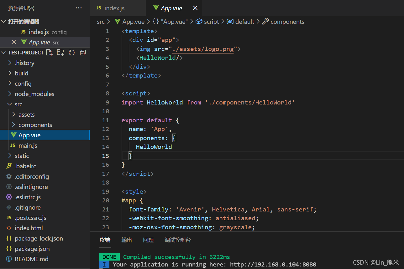Open README.md in the file tree
This screenshot has height=269, width=404.
pos(45,259)
